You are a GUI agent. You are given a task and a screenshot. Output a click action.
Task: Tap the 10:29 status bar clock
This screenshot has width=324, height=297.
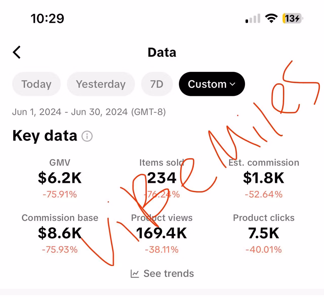click(x=47, y=18)
